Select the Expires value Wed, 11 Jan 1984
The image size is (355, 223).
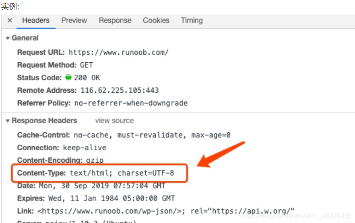(111, 198)
